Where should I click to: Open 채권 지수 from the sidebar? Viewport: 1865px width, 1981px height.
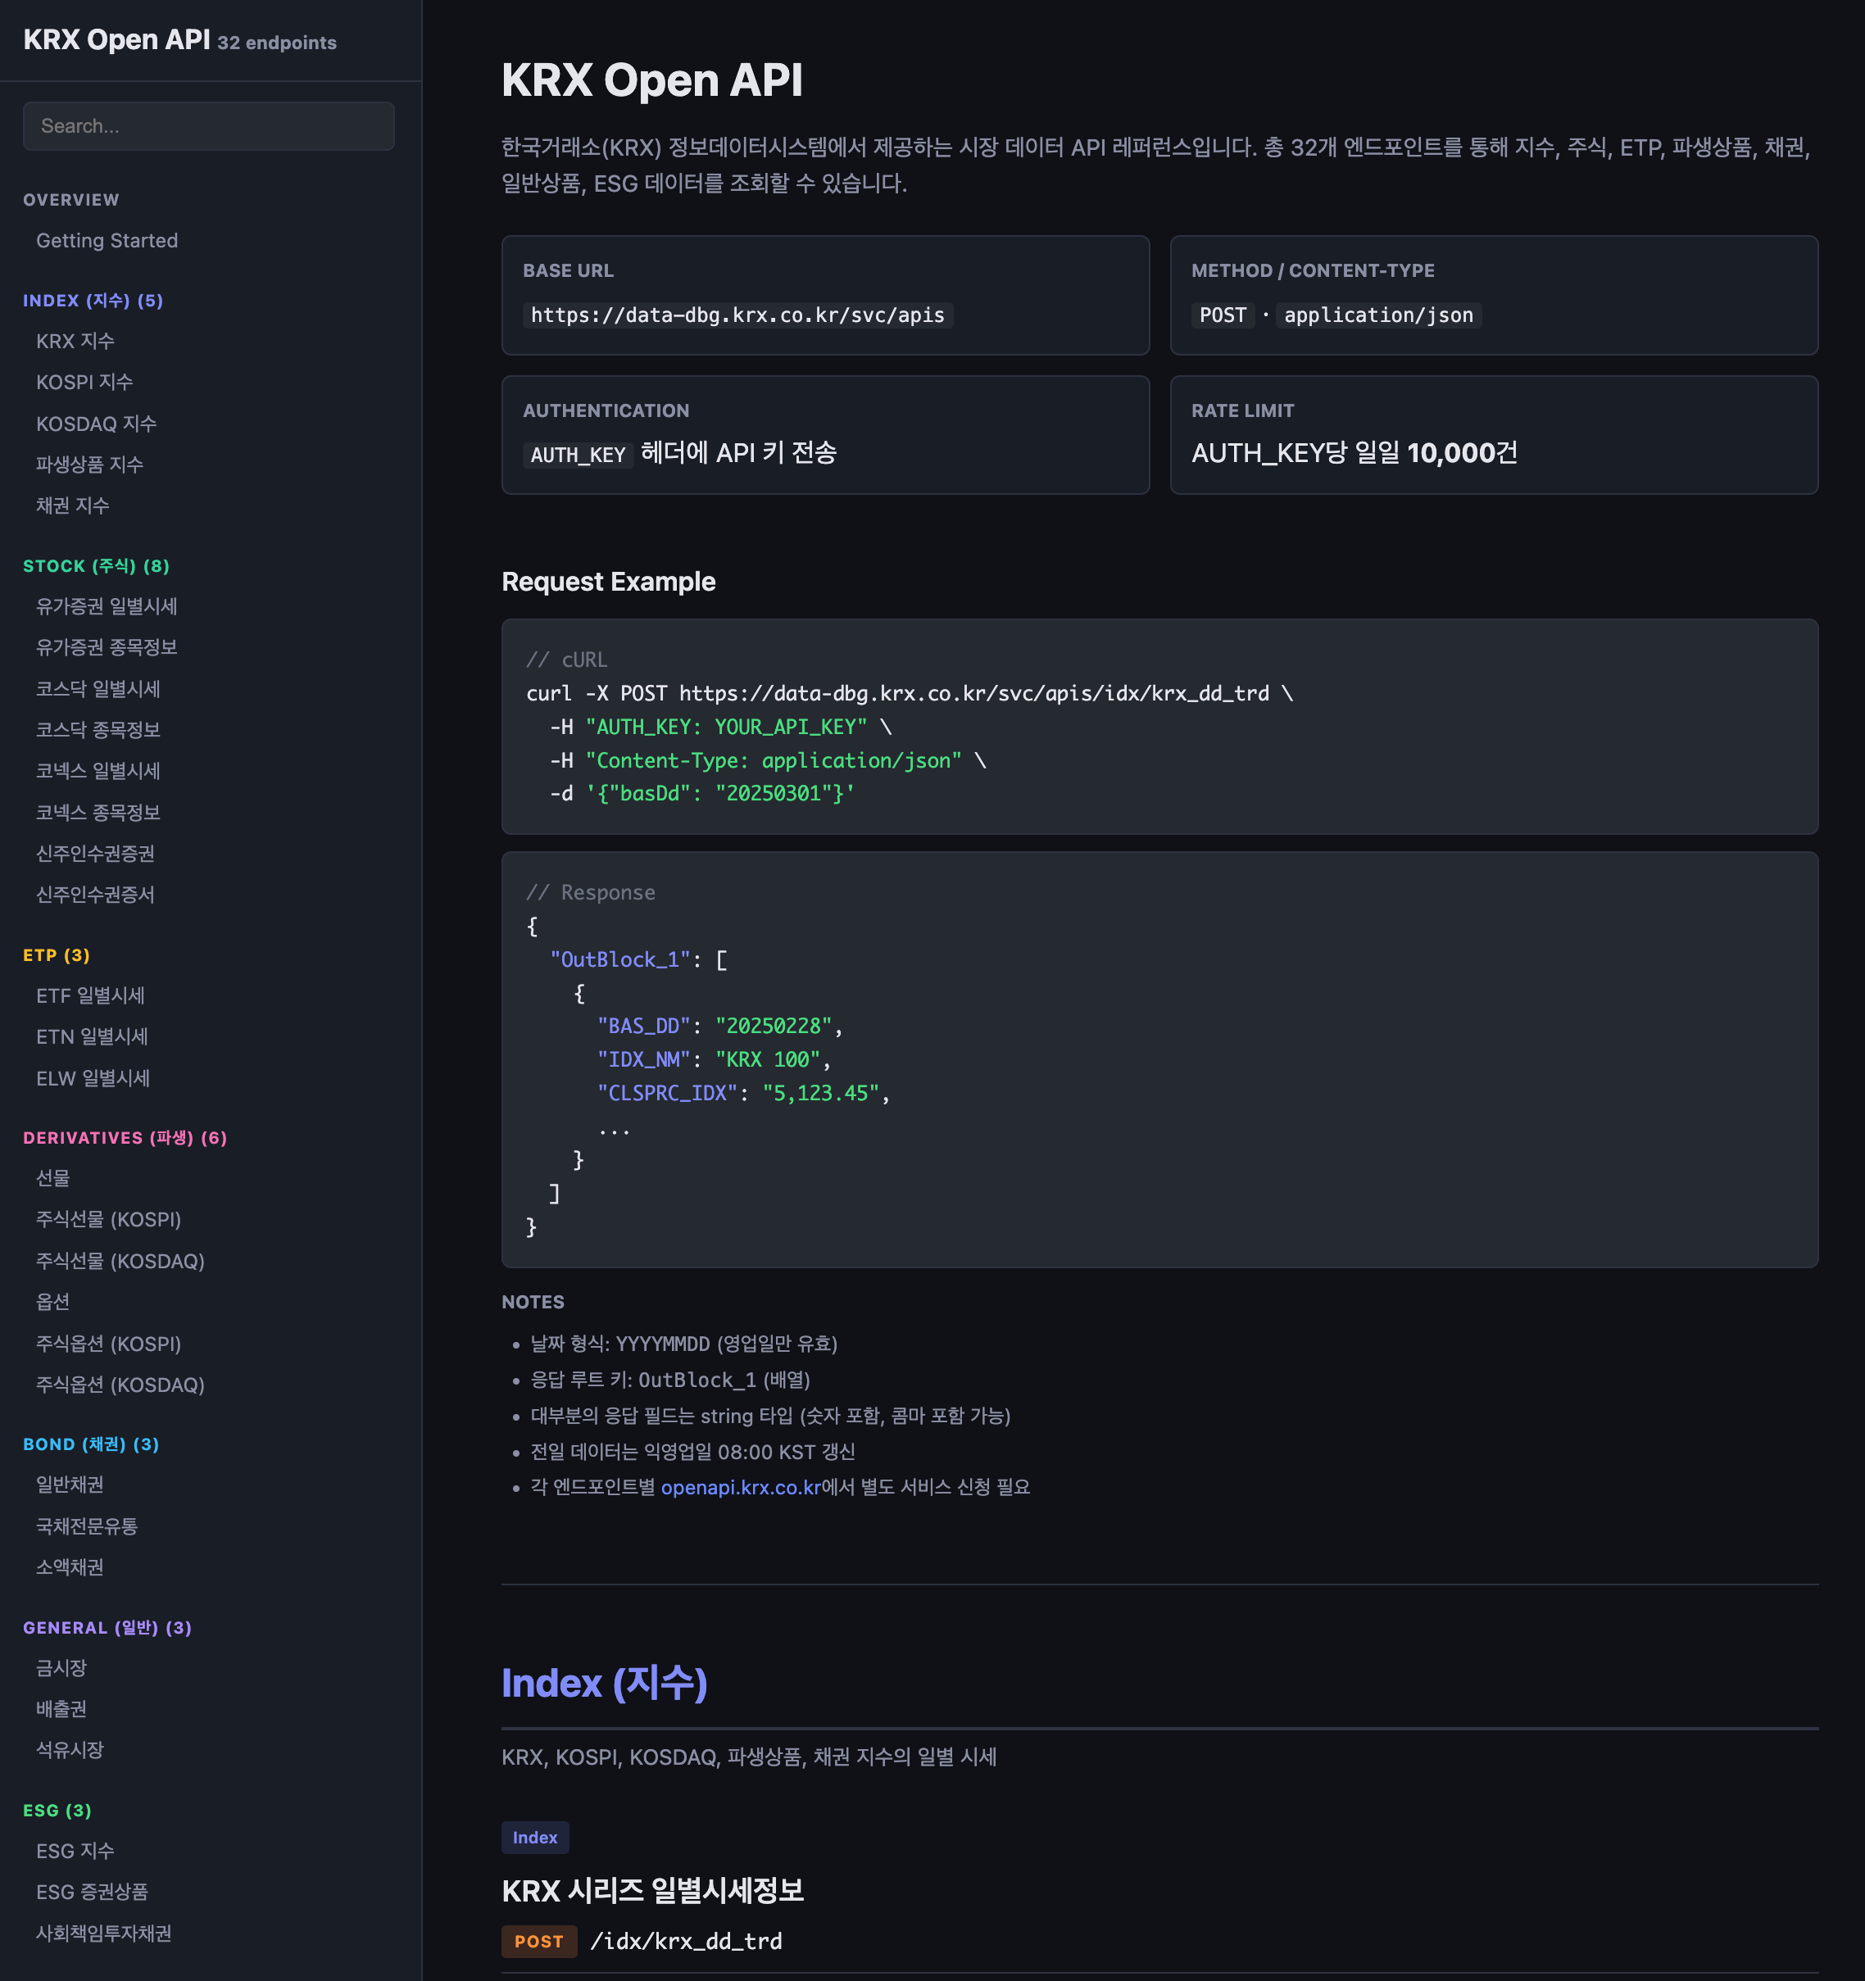point(73,505)
